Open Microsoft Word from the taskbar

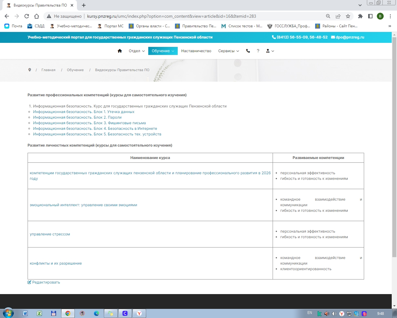(x=25, y=313)
